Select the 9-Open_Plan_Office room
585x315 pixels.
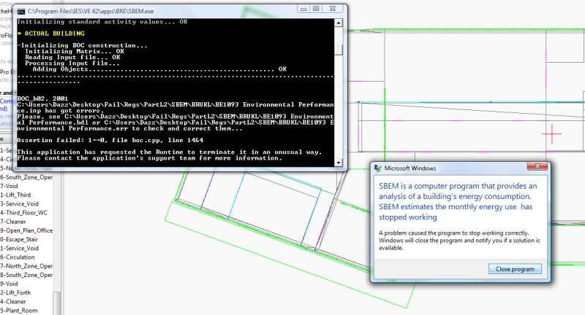click(x=26, y=230)
